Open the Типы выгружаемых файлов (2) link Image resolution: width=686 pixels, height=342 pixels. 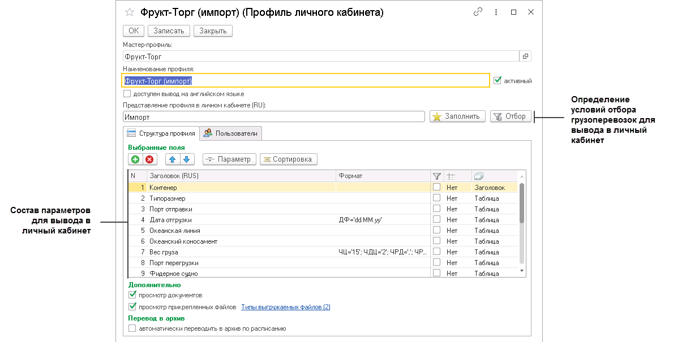point(286,307)
